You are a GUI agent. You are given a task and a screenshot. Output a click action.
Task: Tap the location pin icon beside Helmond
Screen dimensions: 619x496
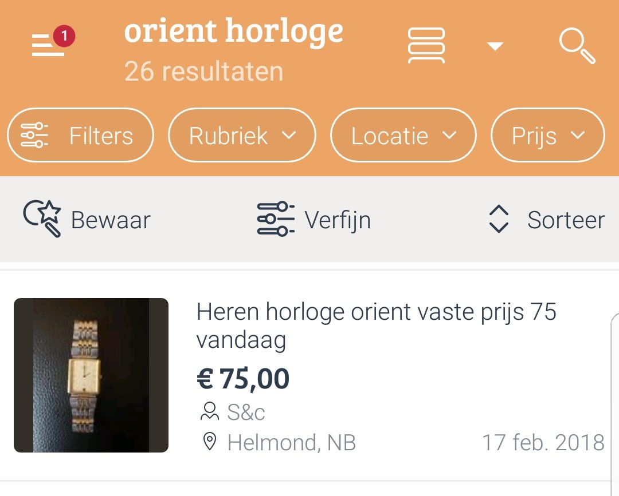[x=210, y=442]
